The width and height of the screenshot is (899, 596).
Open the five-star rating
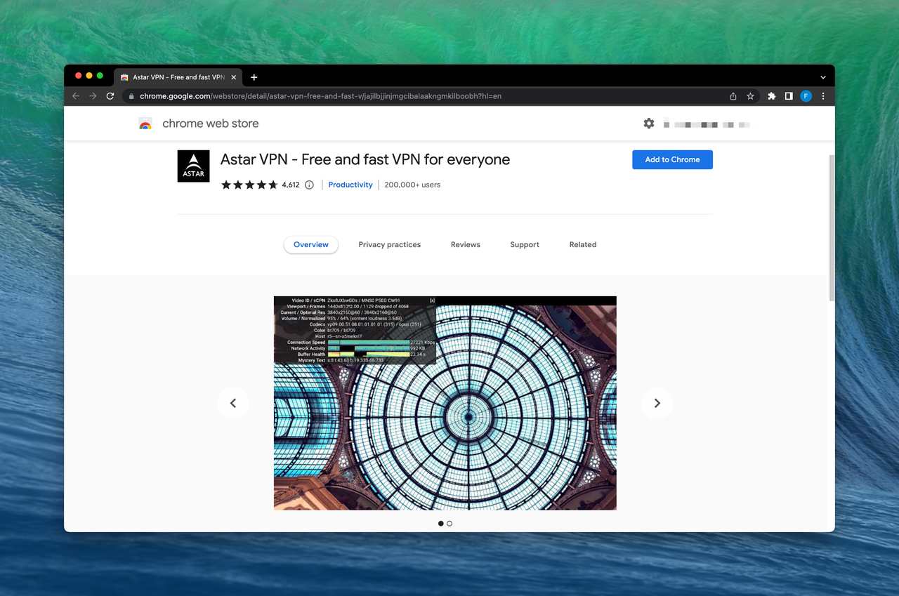tap(249, 185)
